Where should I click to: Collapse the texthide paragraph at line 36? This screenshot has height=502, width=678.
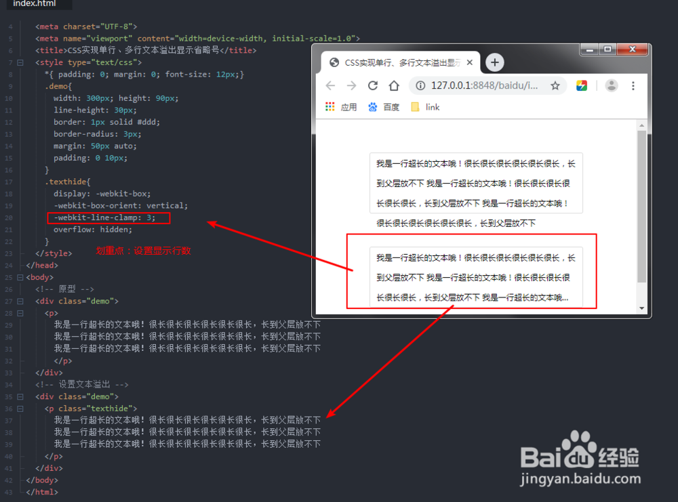click(20, 409)
